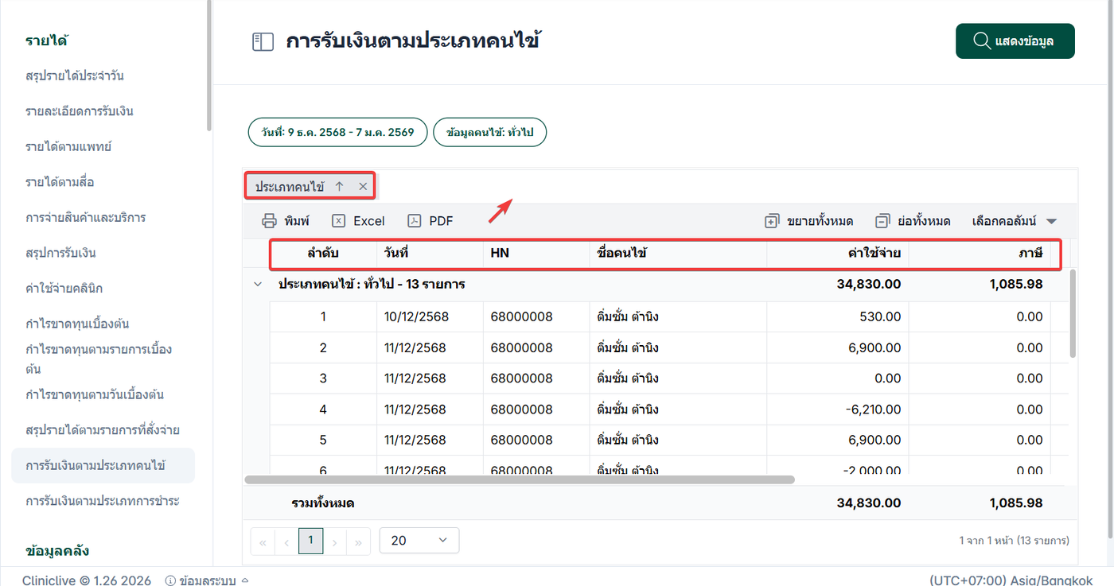1114x586 pixels.
Task: Open the ข้อมูลคนไข้: ทั่วไป filter chip
Action: pyautogui.click(x=489, y=132)
